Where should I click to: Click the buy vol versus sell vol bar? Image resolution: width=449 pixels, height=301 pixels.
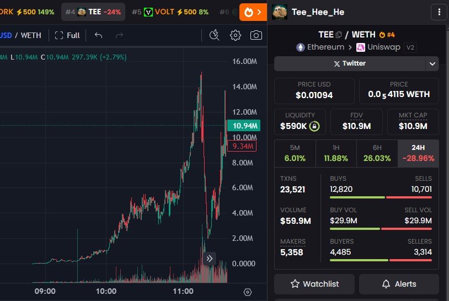[x=381, y=229]
